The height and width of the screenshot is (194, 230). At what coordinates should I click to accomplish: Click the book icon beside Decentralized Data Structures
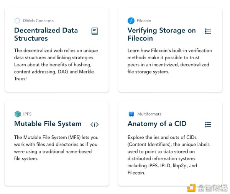tap(94, 31)
